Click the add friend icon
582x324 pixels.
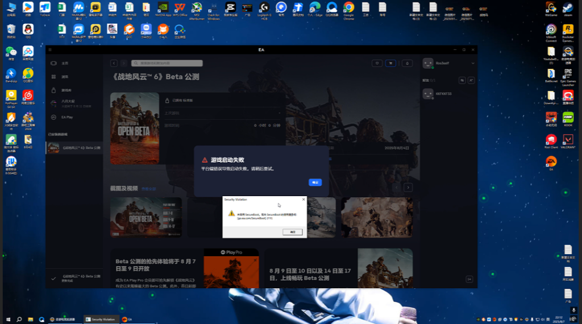[x=471, y=80]
